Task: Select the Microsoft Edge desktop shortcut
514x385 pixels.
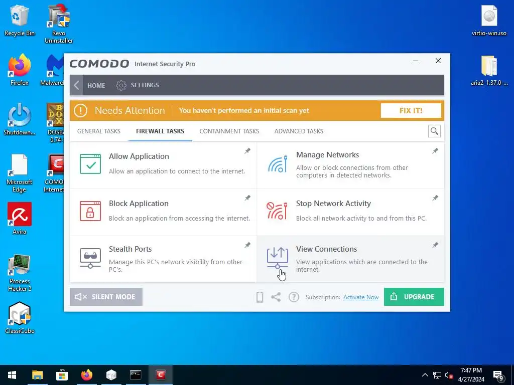Action: (x=20, y=173)
